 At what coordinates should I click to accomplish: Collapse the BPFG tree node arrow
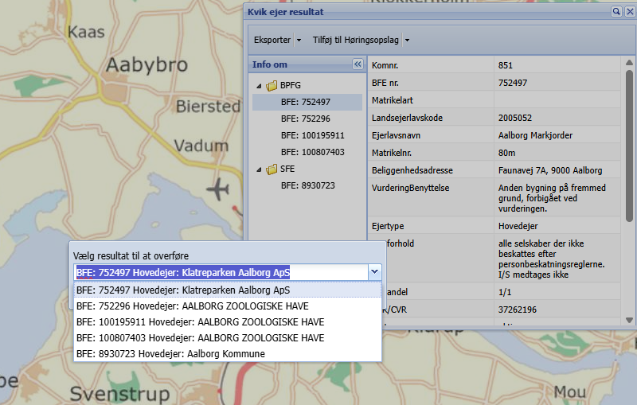tap(259, 85)
